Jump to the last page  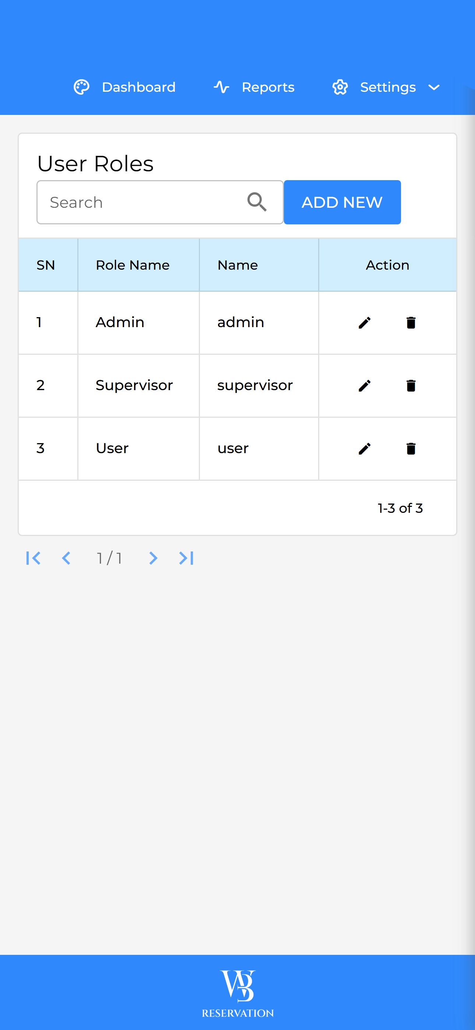coord(186,558)
